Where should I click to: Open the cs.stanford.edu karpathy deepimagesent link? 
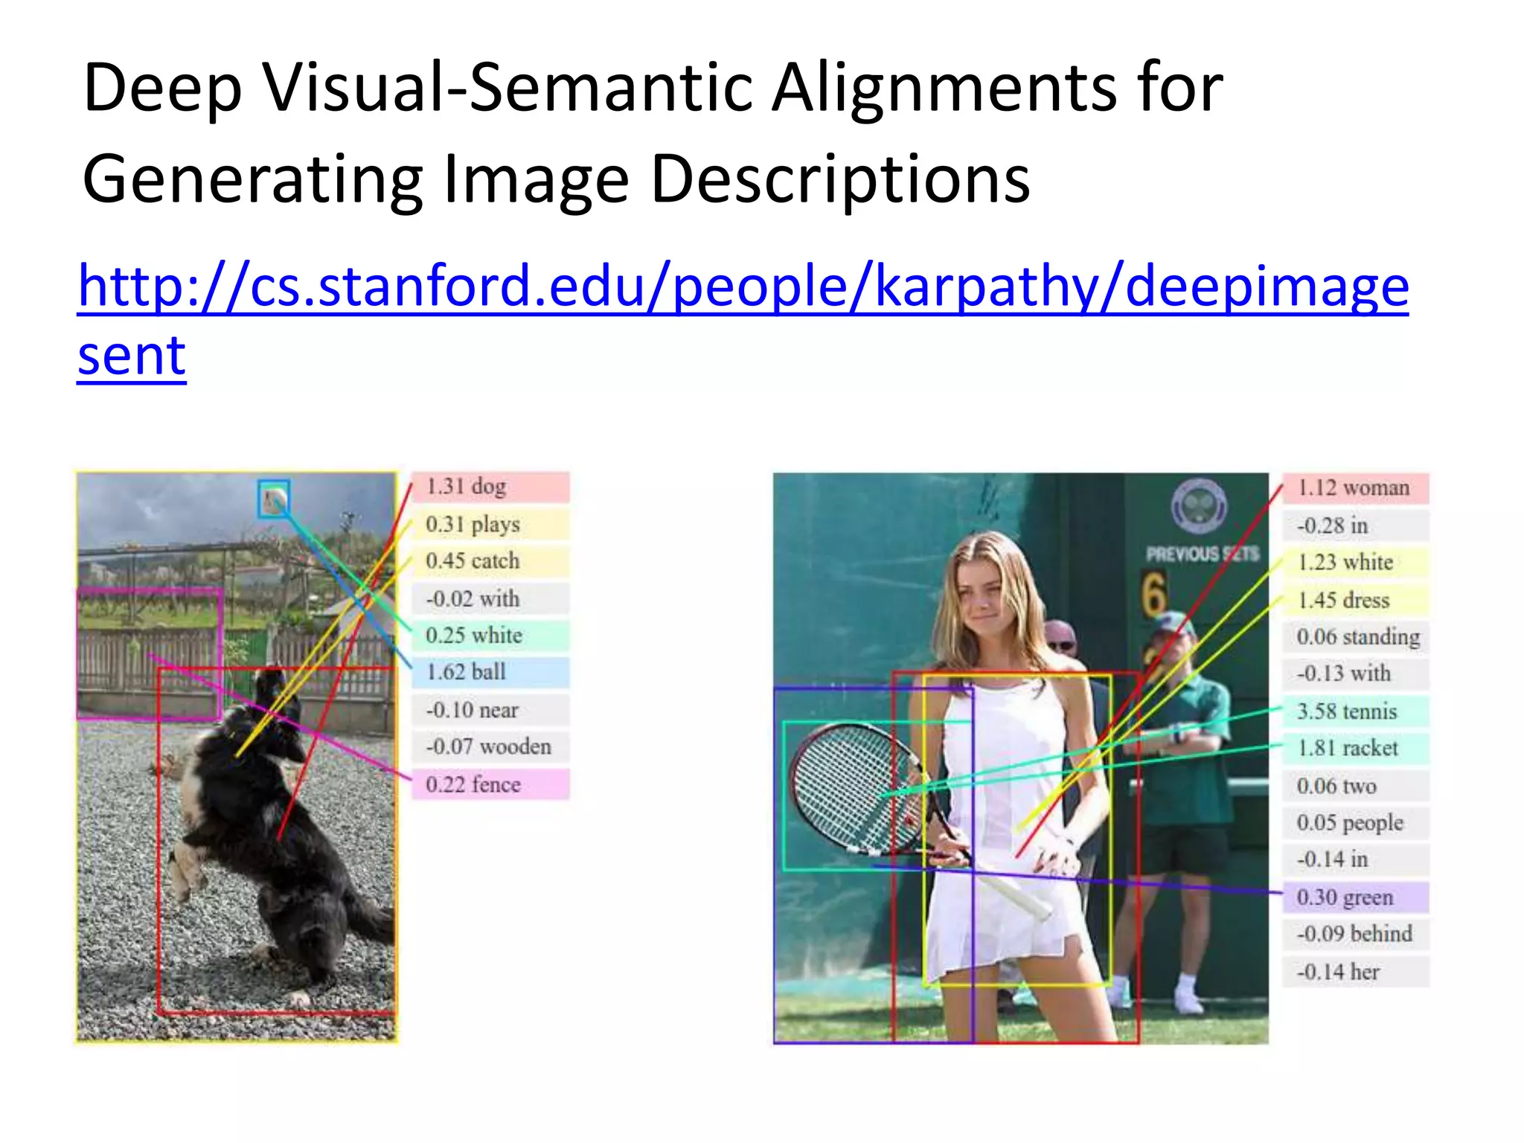[743, 320]
